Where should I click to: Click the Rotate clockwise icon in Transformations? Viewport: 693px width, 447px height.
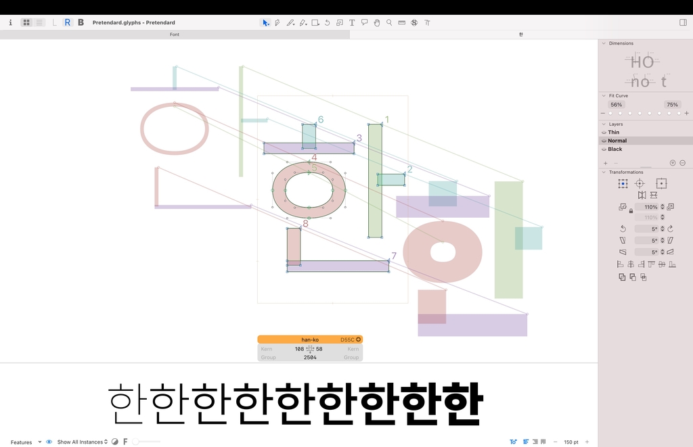[x=670, y=229]
